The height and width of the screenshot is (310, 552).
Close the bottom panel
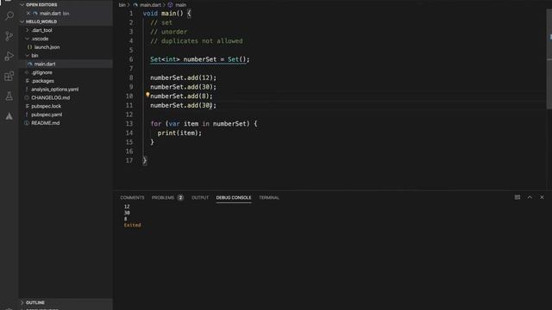tap(542, 197)
